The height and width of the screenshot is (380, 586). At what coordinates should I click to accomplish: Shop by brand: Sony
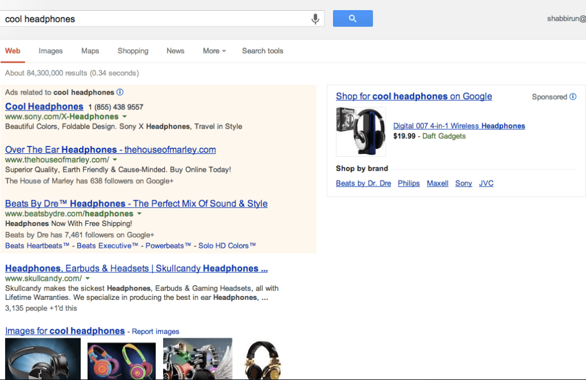[x=464, y=184]
